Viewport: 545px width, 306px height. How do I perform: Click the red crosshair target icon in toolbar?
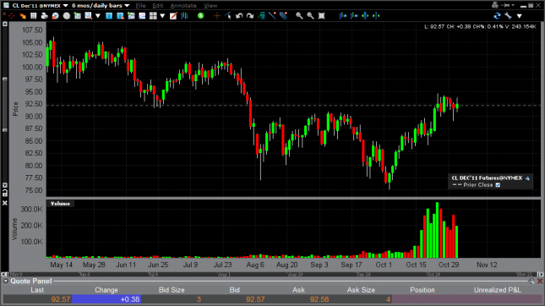click(x=12, y=16)
